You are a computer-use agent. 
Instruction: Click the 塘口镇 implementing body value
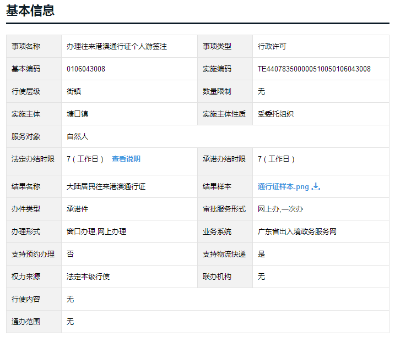click(77, 114)
